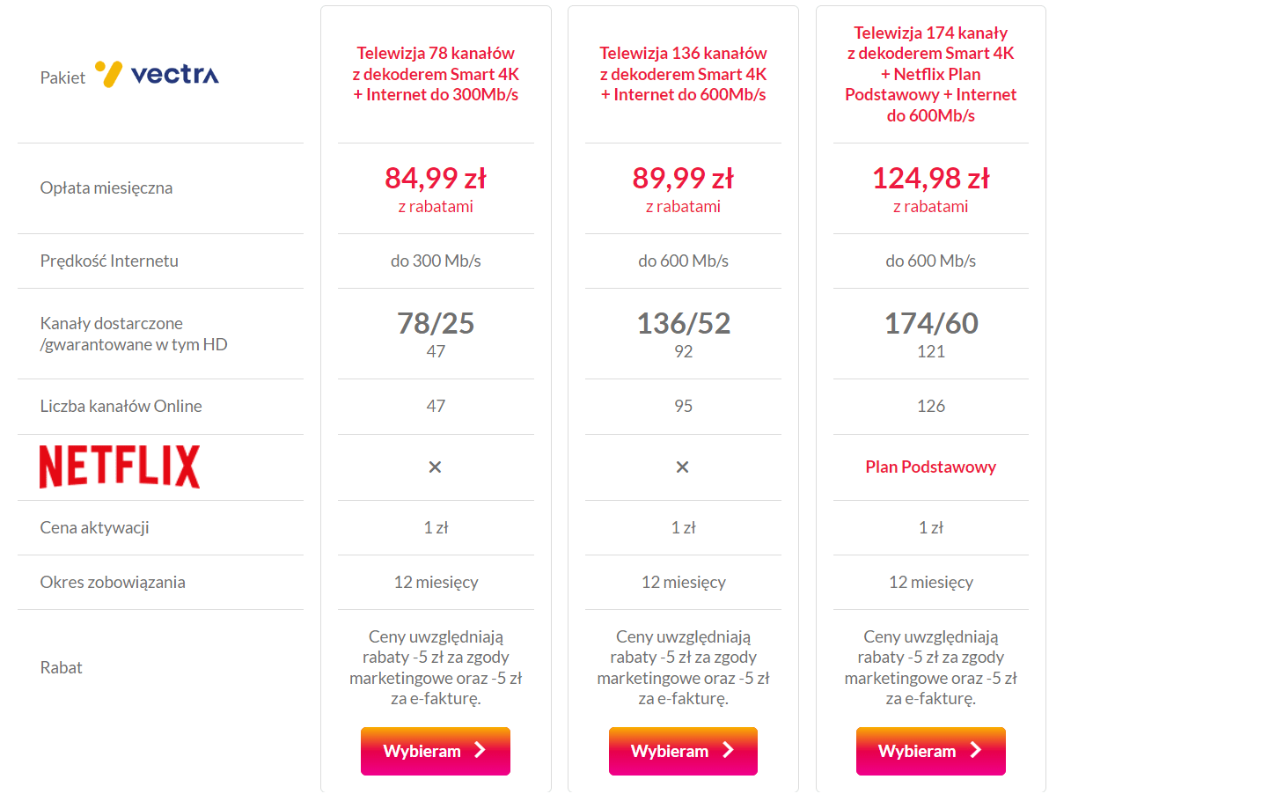Click the Netflix X mark in the 136-channel column

point(682,467)
